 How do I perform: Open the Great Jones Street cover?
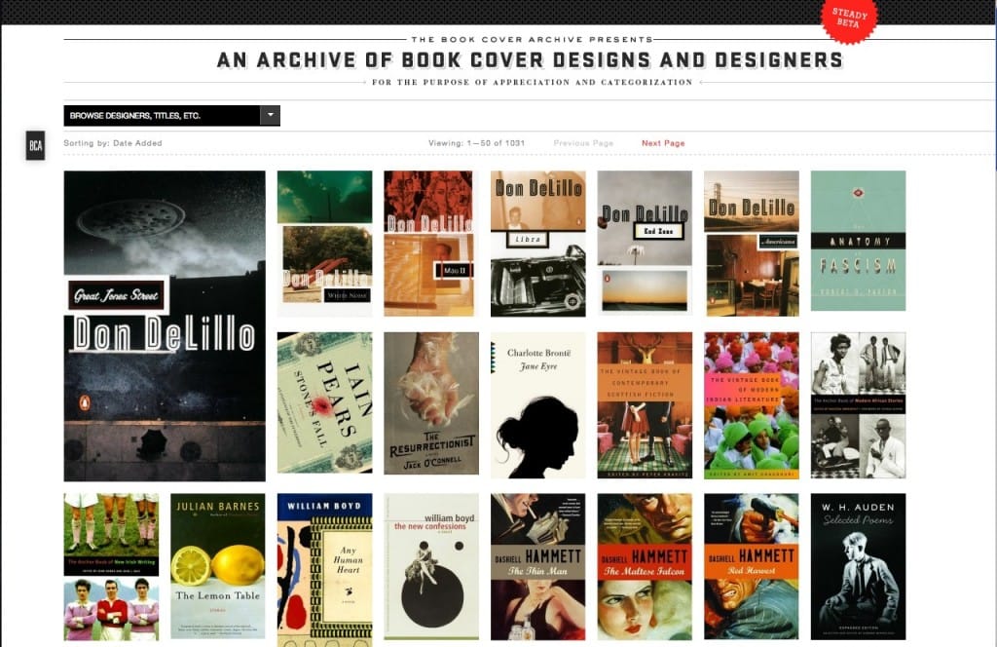tap(165, 325)
